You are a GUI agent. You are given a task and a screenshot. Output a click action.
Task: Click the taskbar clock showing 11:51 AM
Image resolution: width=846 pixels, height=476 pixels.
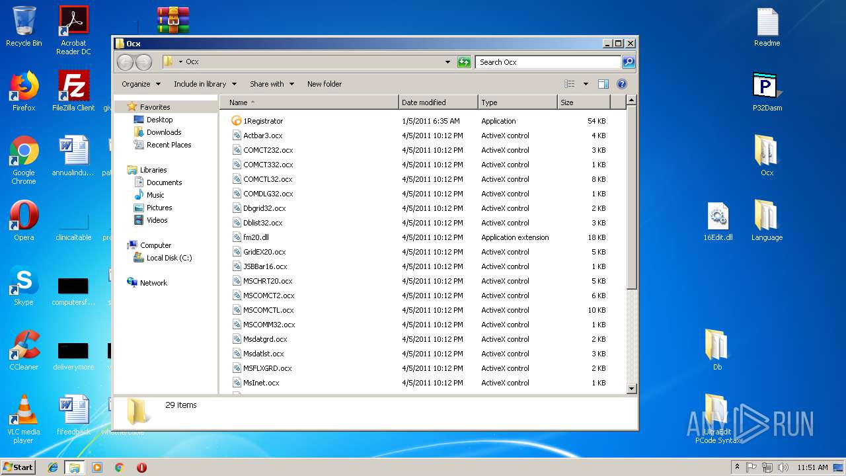(812, 467)
